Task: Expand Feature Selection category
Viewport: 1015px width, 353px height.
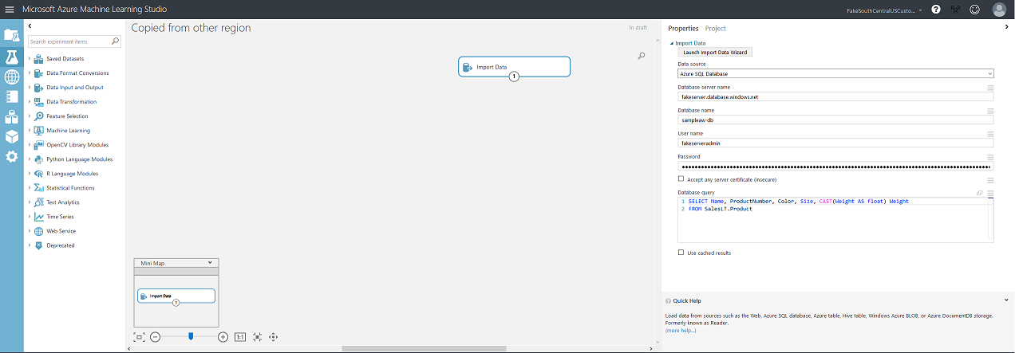Action: pyautogui.click(x=30, y=116)
